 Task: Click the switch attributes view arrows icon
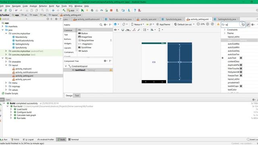coord(248,25)
